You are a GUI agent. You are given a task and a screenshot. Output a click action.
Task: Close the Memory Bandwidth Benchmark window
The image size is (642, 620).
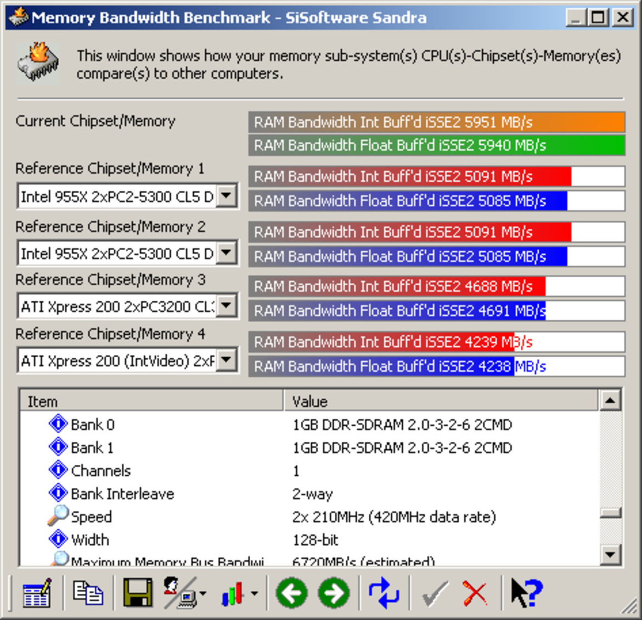click(x=623, y=17)
